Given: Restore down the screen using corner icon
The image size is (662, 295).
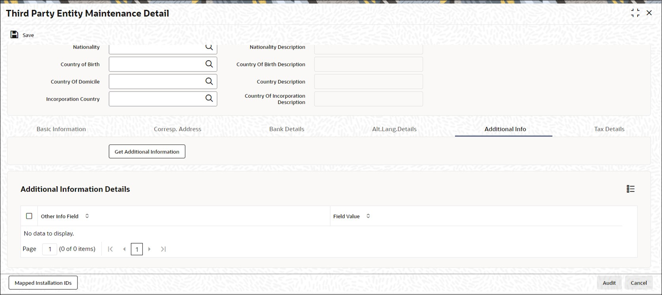Looking at the screenshot, I should coord(635,13).
